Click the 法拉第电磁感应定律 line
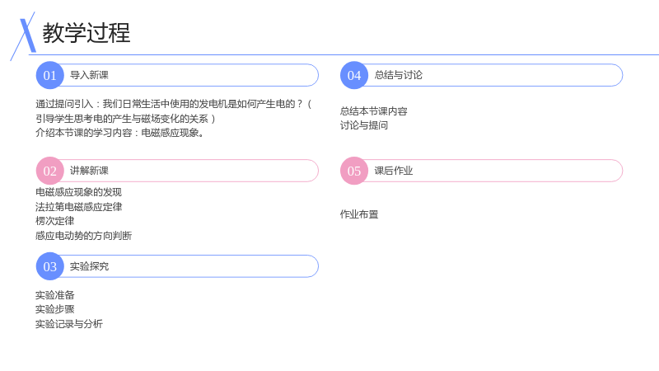 coord(79,207)
